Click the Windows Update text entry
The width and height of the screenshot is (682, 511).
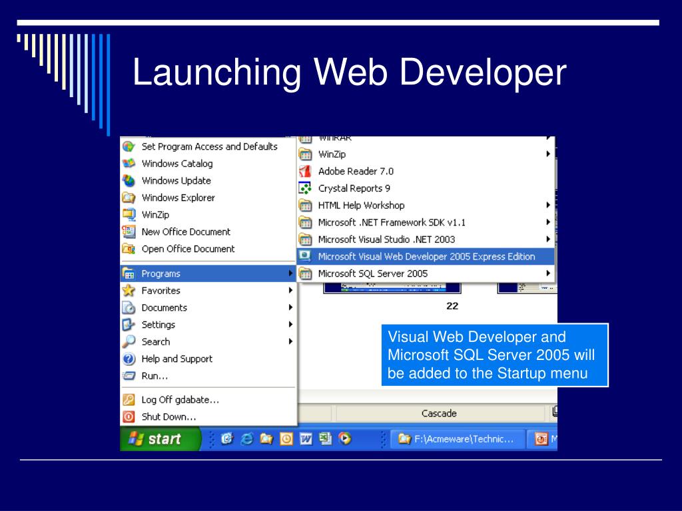pos(176,181)
